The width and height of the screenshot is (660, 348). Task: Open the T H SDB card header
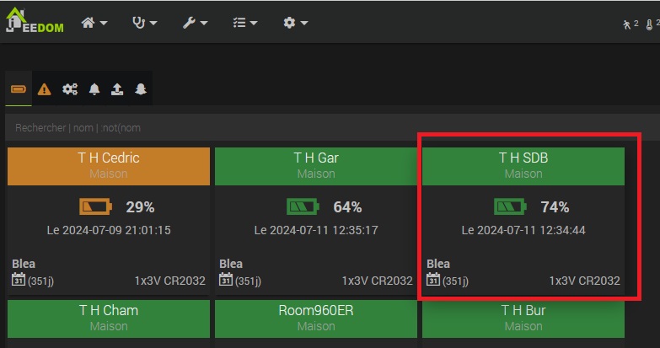coord(523,166)
